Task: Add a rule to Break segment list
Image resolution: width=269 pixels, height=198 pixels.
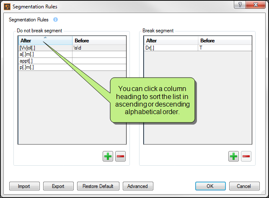Action: click(233, 156)
